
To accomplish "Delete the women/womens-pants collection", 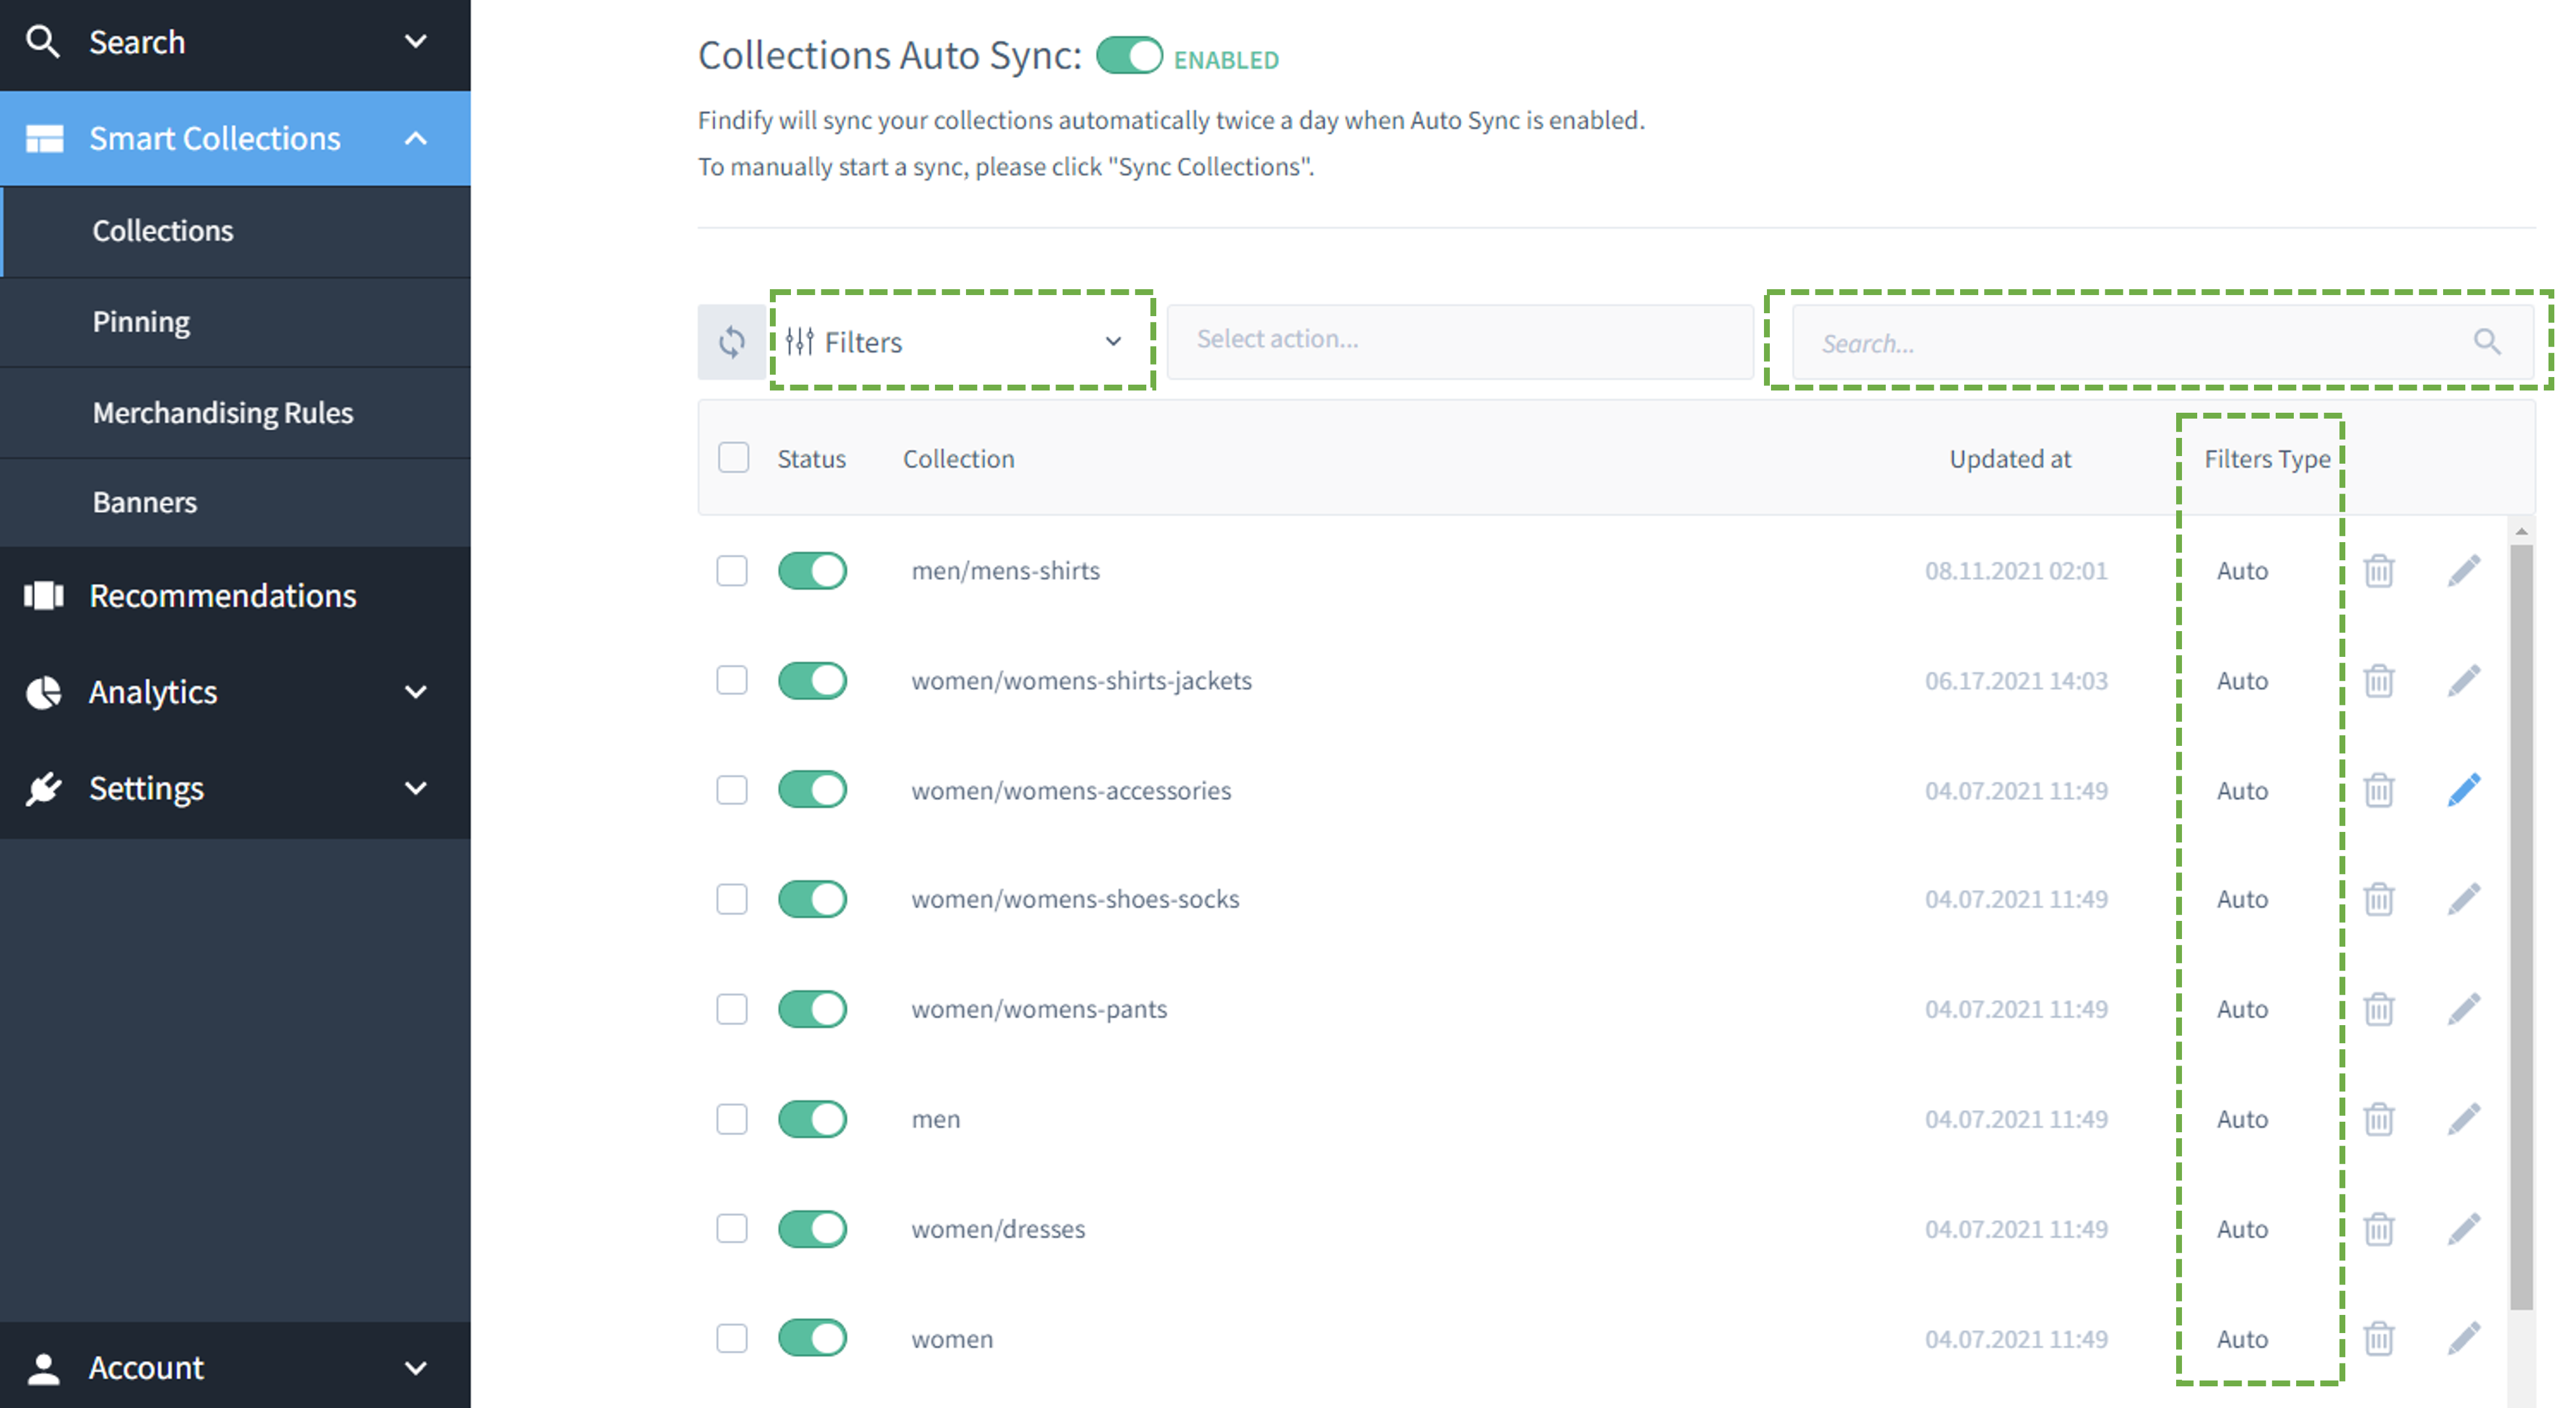I will 2378,1009.
